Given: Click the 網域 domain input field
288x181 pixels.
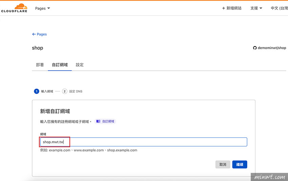Looking at the screenshot, I should click(x=144, y=142).
